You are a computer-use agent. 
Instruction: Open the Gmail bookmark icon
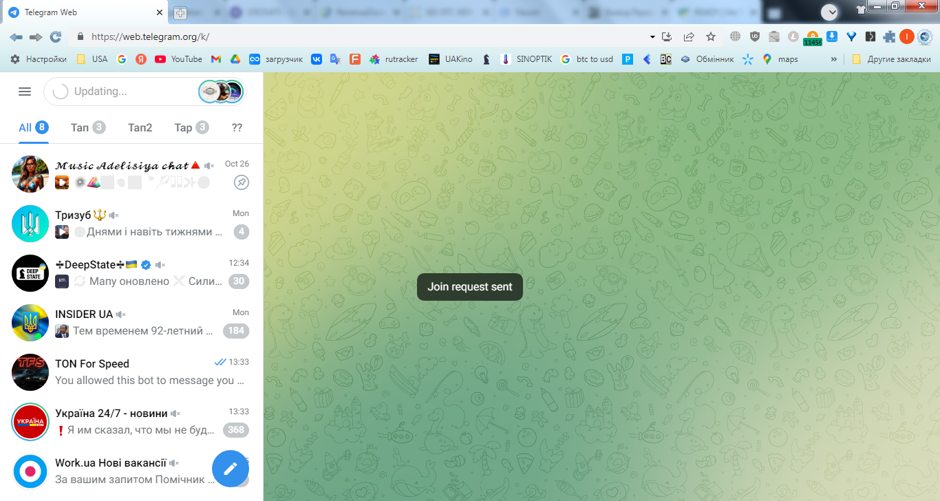[x=215, y=59]
